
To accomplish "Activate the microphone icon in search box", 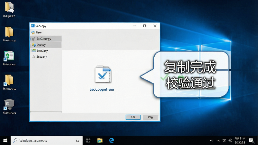I will [78, 140].
